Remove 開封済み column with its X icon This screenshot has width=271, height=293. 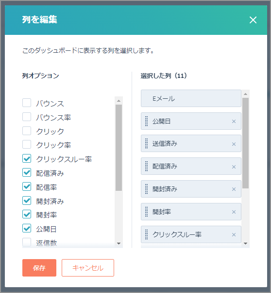[234, 189]
